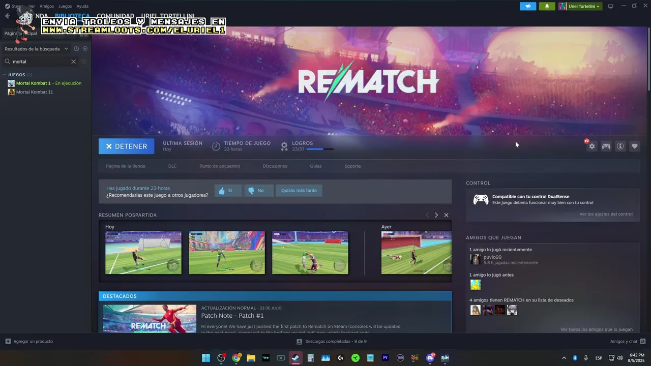
Task: Open the Amigos menu
Action: coord(47,6)
